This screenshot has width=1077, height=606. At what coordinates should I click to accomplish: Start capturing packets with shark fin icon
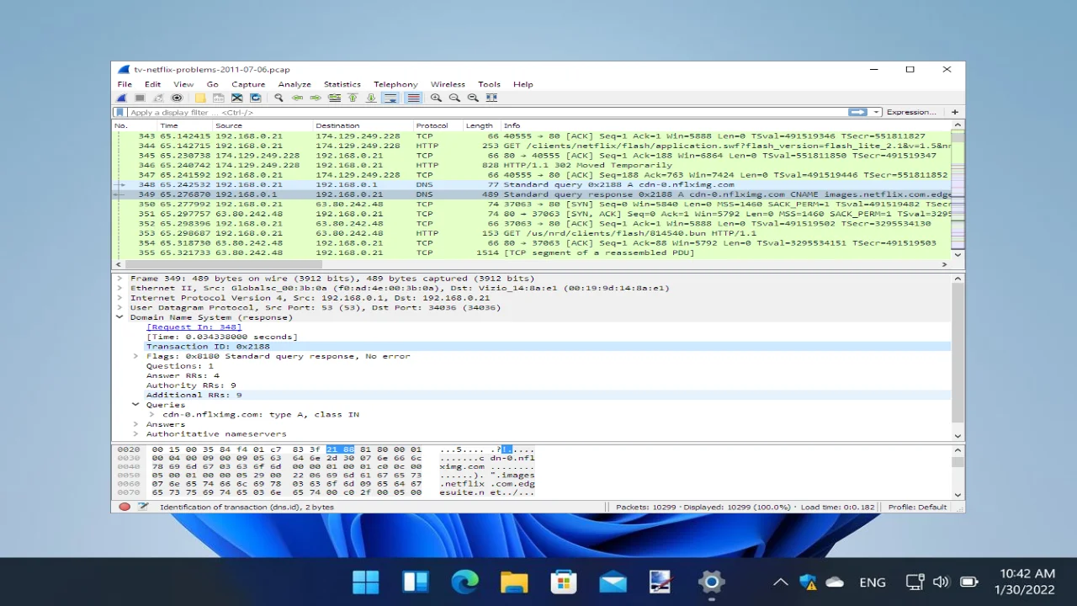click(x=122, y=98)
